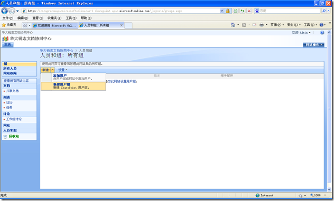
Task: Open the 查看 menu
Action: coord(38,18)
